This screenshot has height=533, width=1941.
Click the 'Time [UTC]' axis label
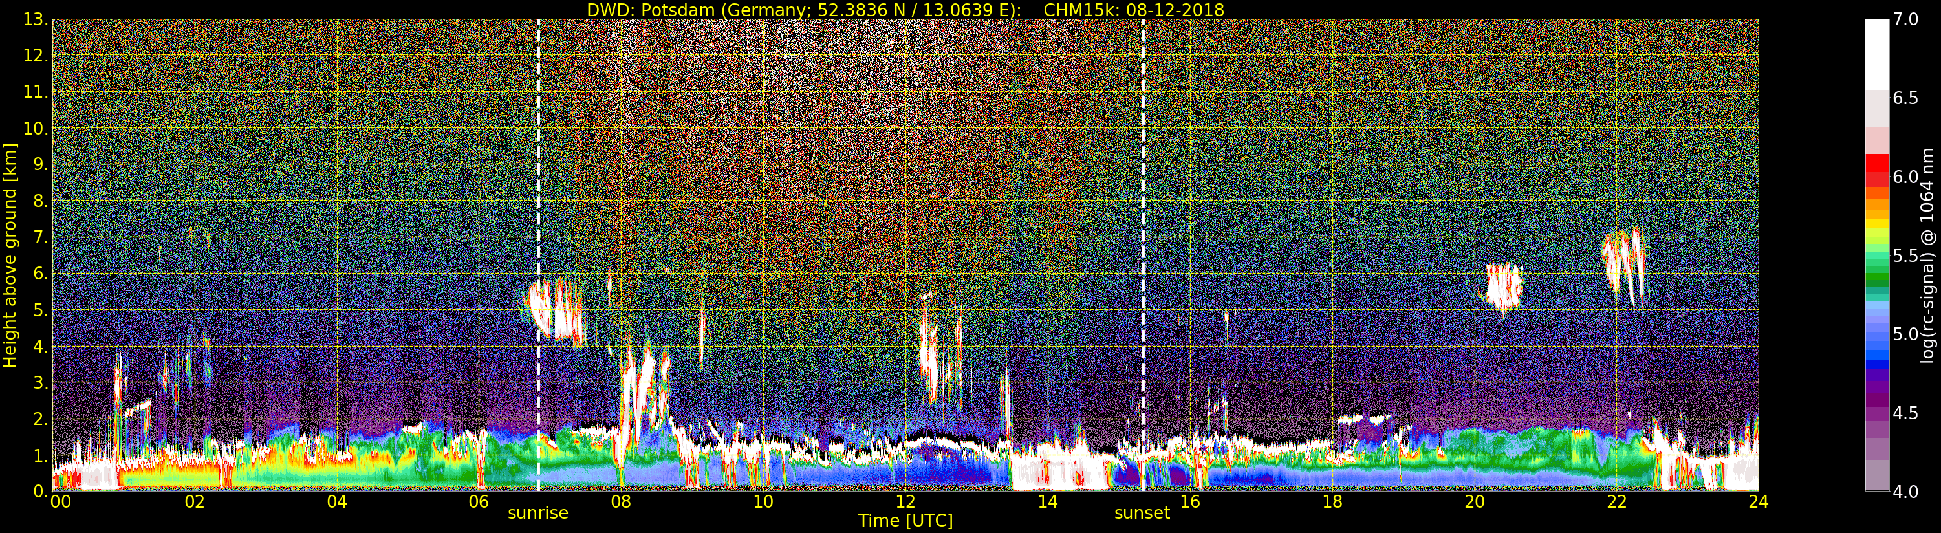click(905, 521)
